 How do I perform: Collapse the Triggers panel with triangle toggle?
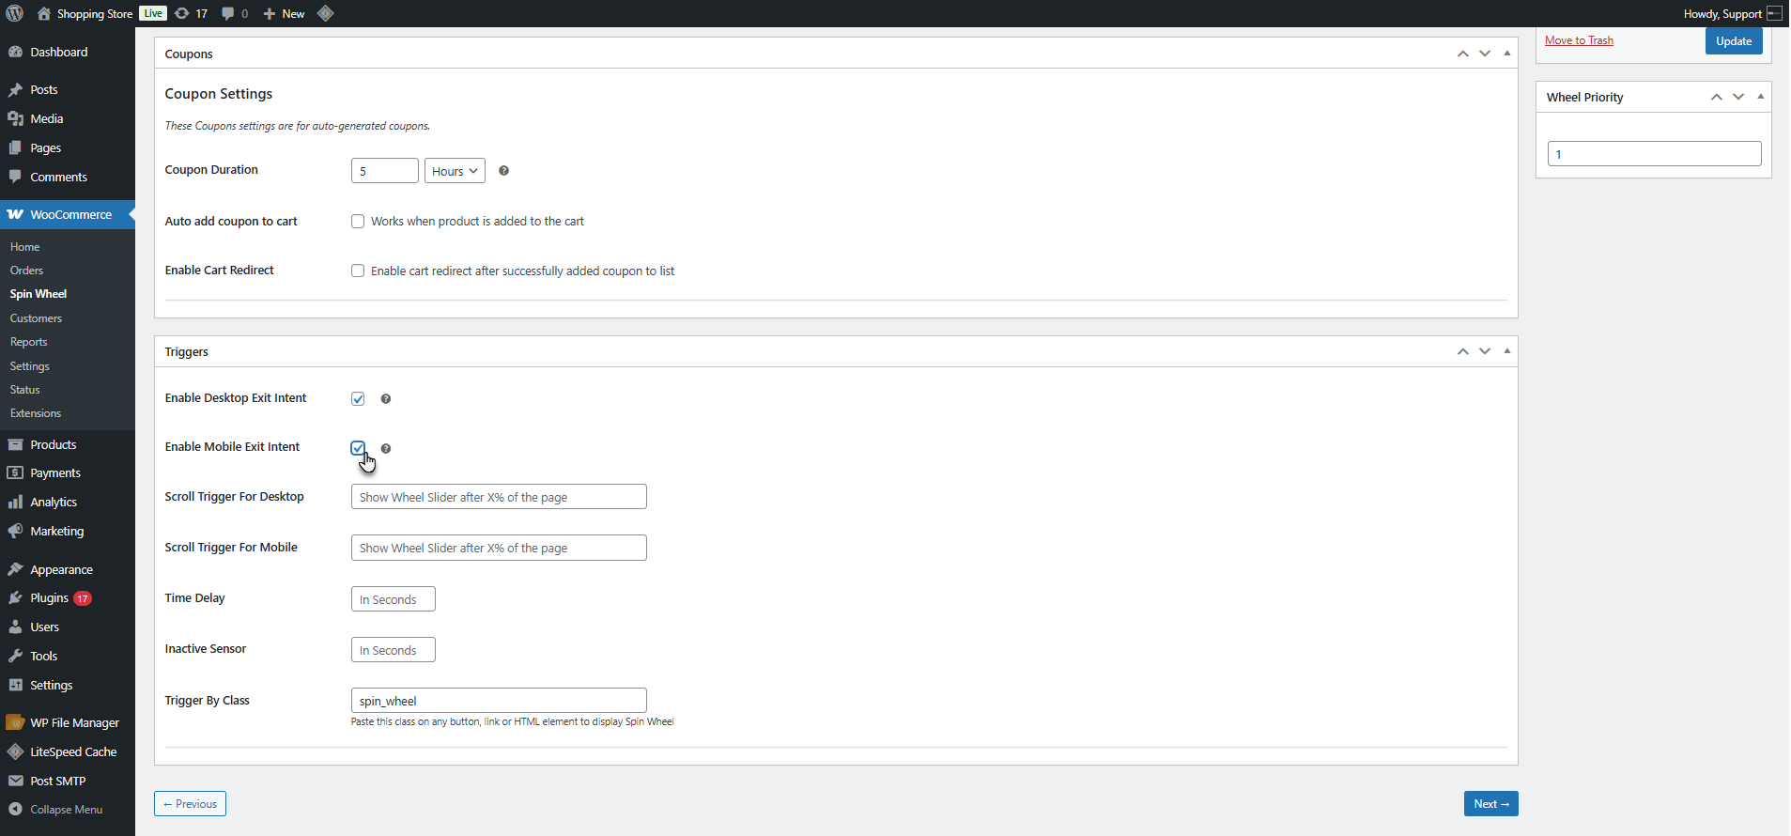1507,351
